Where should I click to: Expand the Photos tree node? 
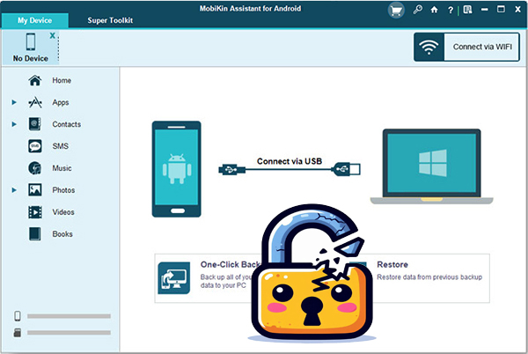[14, 190]
